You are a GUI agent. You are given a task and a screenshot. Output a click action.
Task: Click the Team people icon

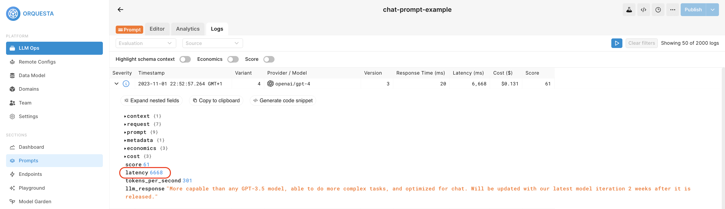[12, 103]
